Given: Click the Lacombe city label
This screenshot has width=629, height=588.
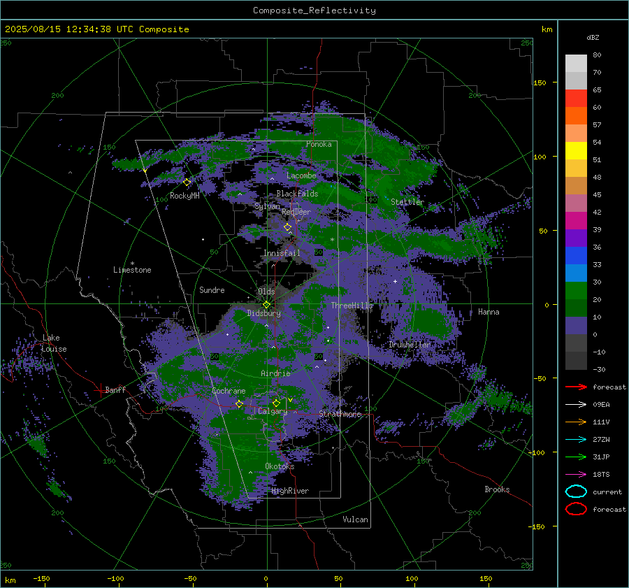Looking at the screenshot, I should [x=301, y=175].
